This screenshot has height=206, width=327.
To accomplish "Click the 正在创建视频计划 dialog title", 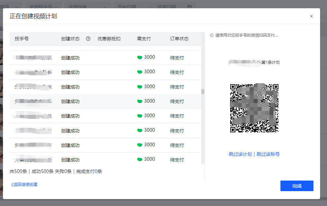I will coord(33,16).
